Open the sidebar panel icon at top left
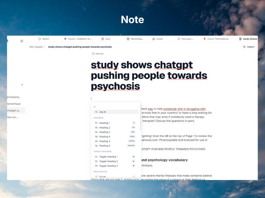265x198 pixels. tap(22, 40)
